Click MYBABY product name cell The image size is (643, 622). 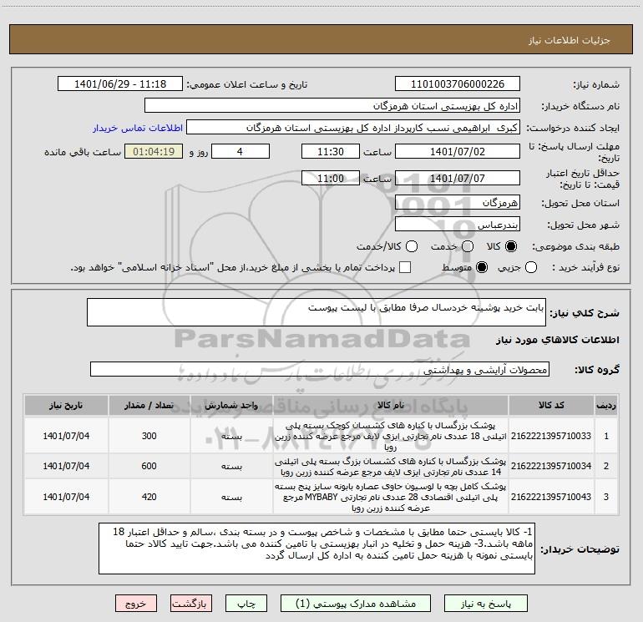[391, 497]
